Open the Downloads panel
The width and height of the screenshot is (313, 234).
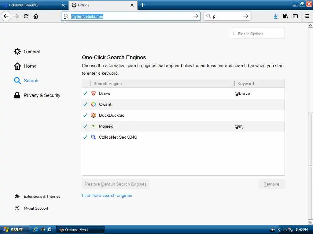(276, 16)
